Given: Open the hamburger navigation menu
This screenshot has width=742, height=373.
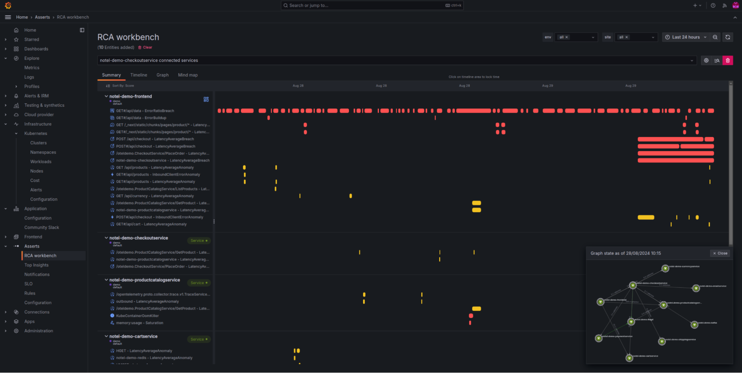Looking at the screenshot, I should click(8, 17).
